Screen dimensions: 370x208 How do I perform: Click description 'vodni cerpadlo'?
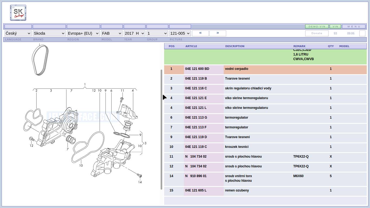[x=236, y=69]
